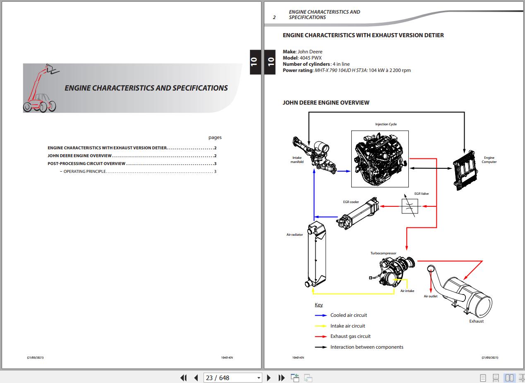The width and height of the screenshot is (525, 383).
Task: Click the 'Power rating' specification line
Action: click(347, 70)
